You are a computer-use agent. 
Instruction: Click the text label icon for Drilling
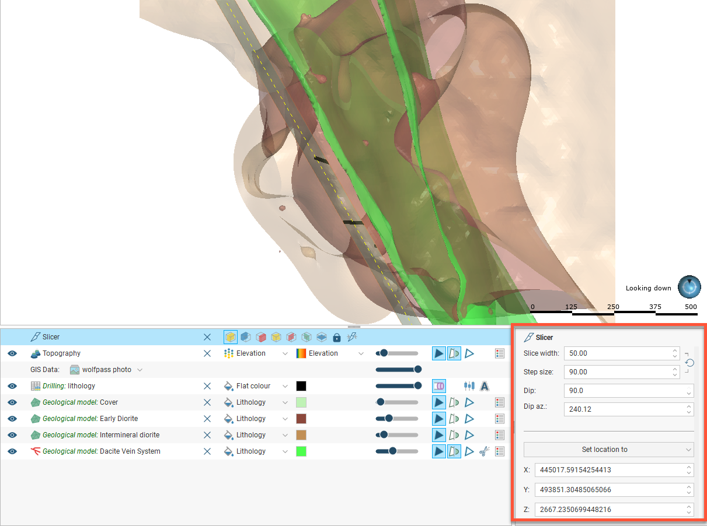(484, 386)
